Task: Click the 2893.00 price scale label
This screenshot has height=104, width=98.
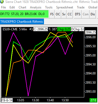Action: pos(90,92)
